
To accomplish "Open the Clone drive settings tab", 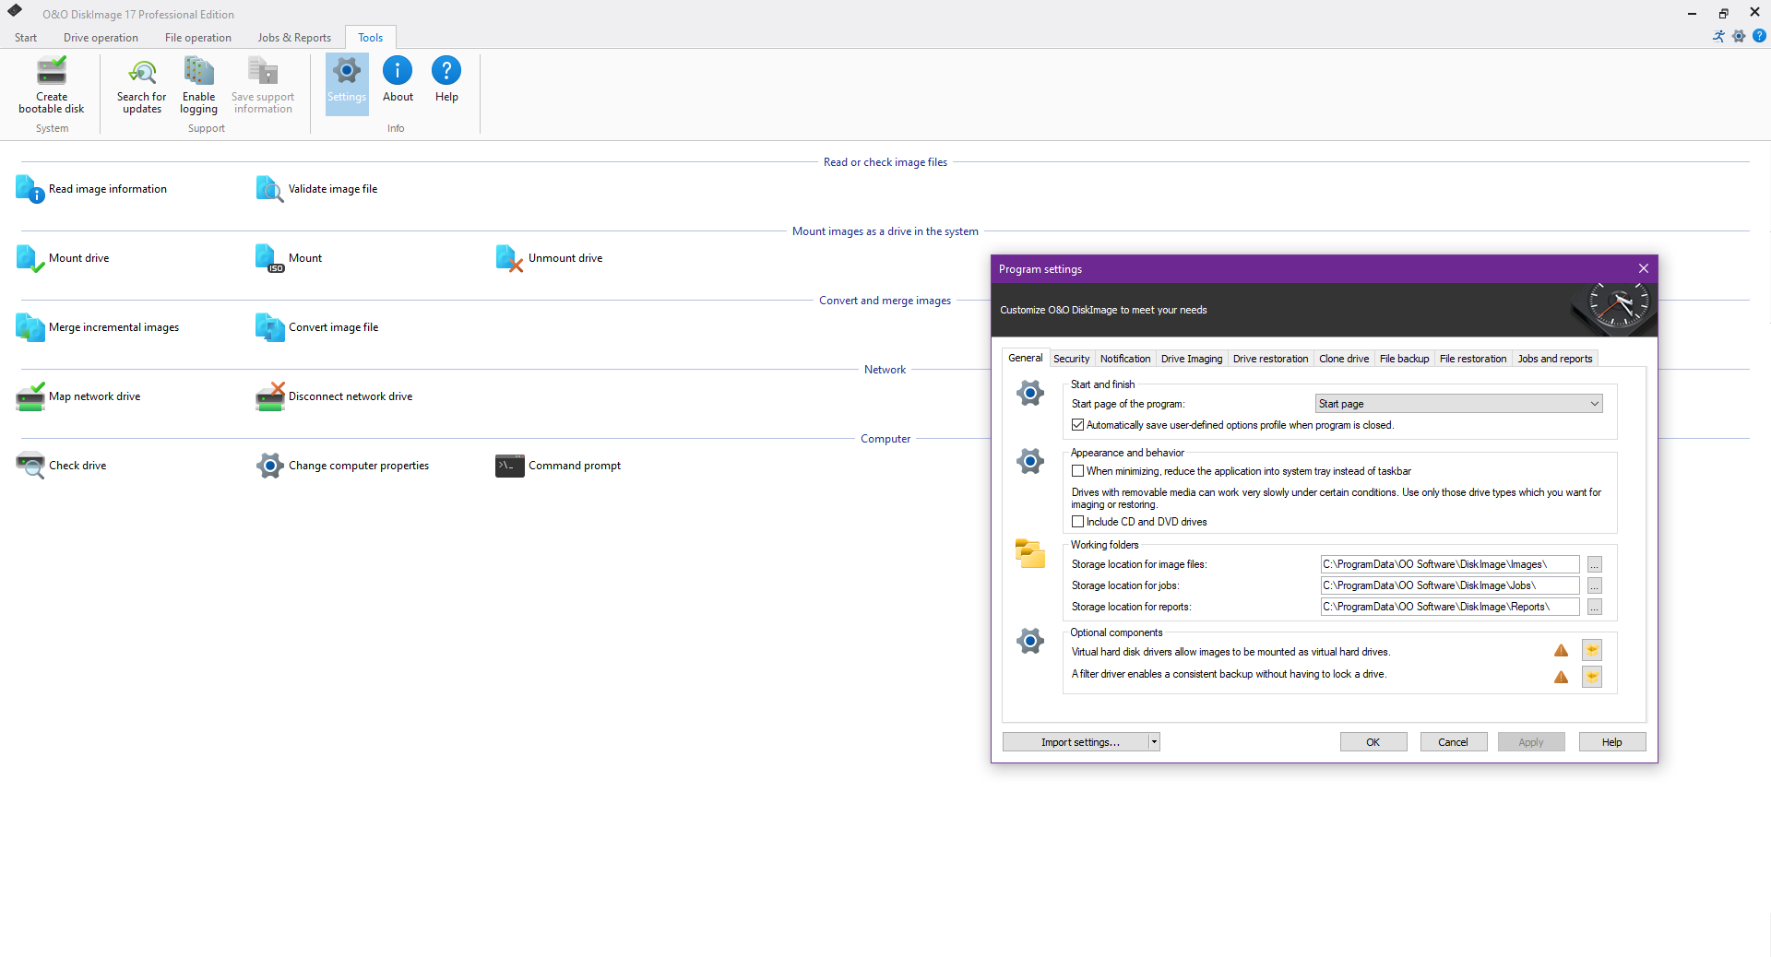I will tap(1344, 359).
